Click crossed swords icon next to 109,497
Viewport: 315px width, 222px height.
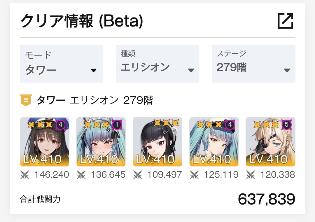[x=138, y=175]
